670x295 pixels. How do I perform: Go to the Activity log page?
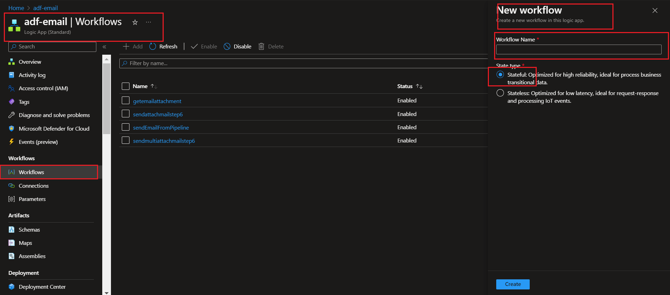pyautogui.click(x=32, y=75)
